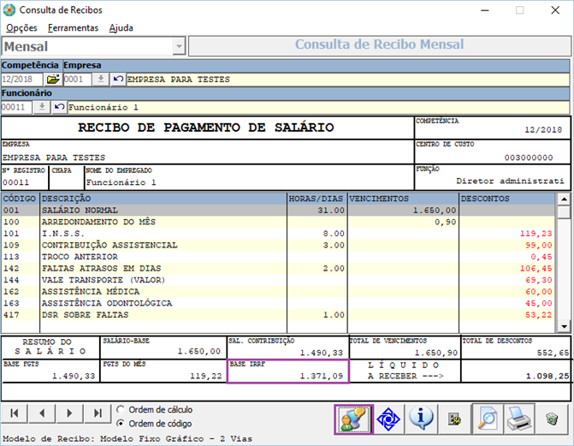The height and width of the screenshot is (446, 574).
Task: Click the DESCRIÇÃO column header
Action: tap(163, 199)
